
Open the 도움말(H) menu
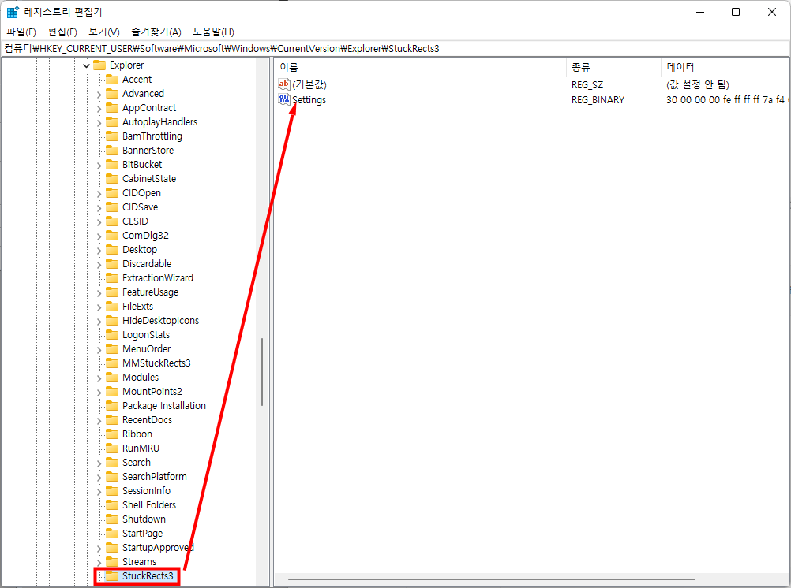pos(213,32)
